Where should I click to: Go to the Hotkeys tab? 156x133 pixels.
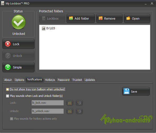50,80
